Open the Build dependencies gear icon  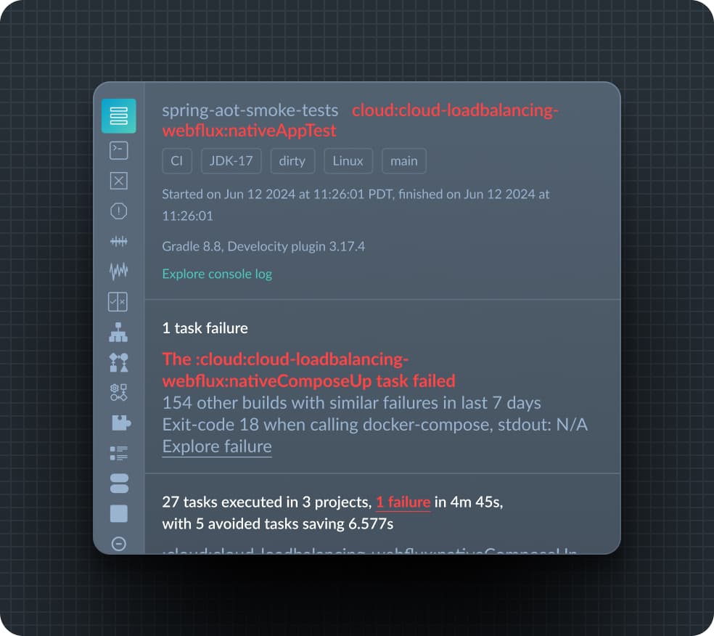[118, 392]
